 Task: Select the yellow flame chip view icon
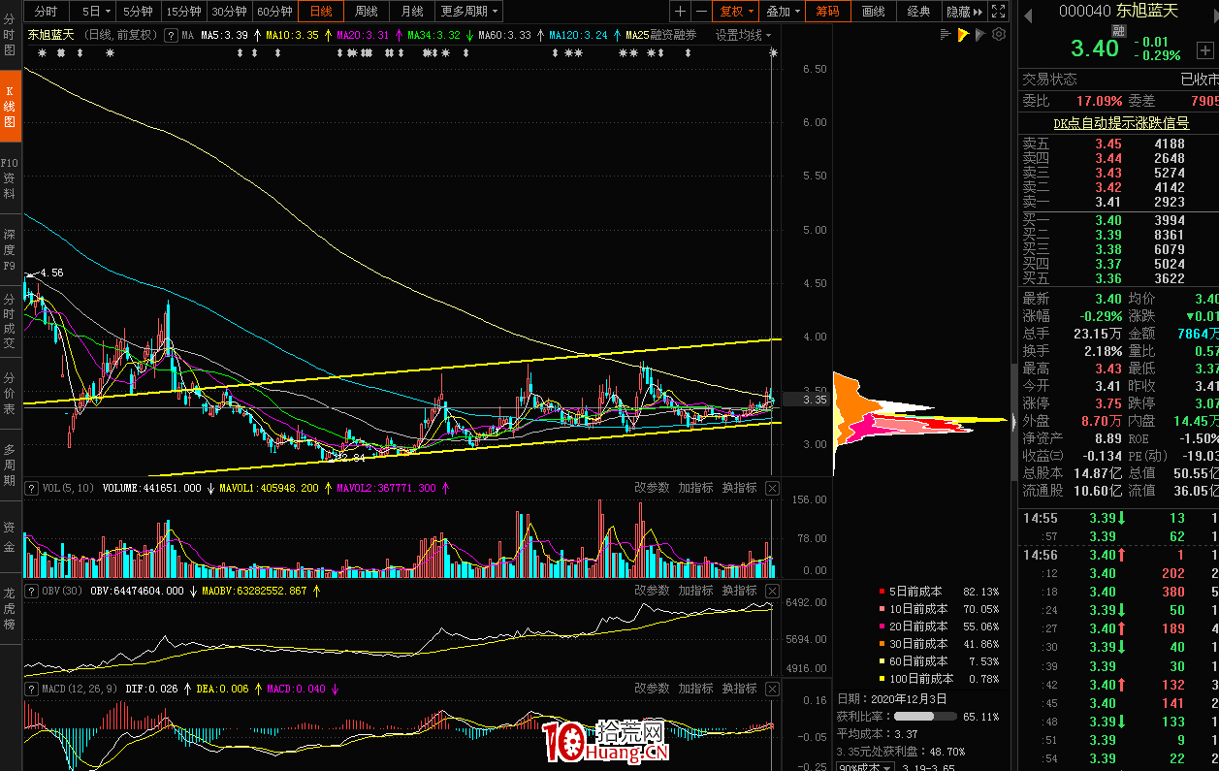click(x=963, y=35)
